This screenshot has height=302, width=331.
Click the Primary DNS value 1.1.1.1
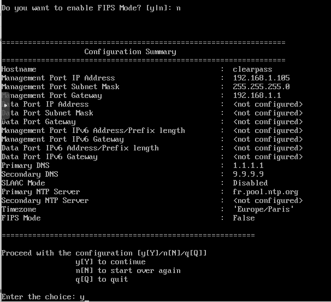point(248,165)
